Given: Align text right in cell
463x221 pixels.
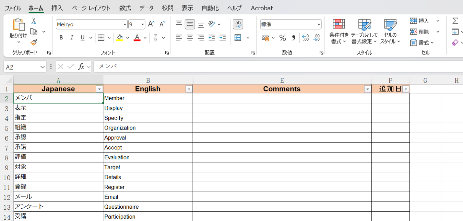Looking at the screenshot, I should (x=201, y=38).
